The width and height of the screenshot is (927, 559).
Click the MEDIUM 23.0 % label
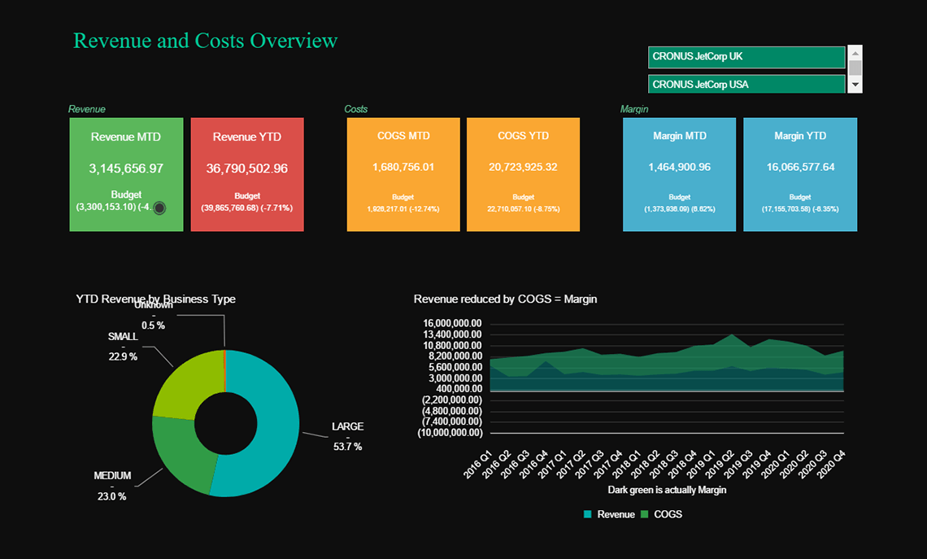111,486
